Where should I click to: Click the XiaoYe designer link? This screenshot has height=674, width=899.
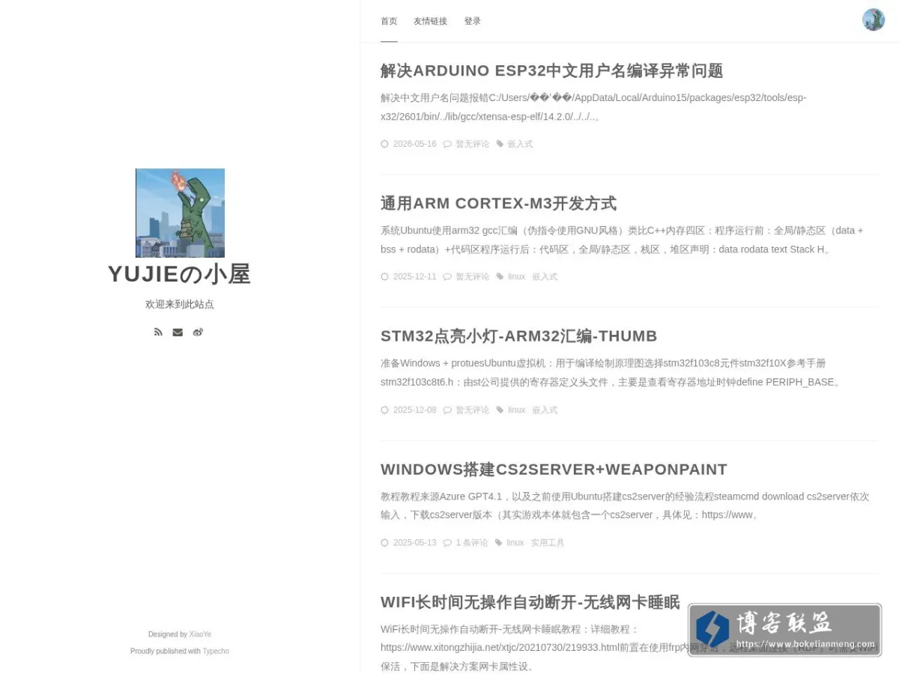[200, 634]
